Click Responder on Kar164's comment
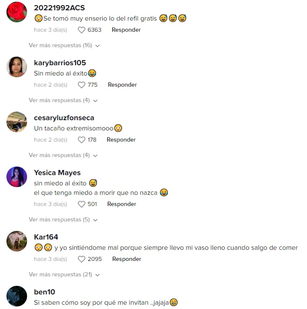Screen dimensions: 307x309 point(127,259)
